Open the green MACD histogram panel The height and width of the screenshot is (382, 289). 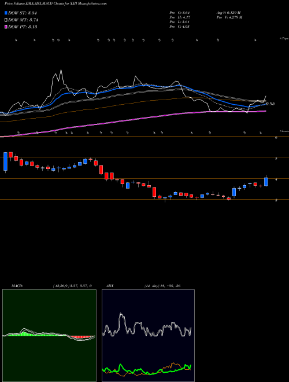coord(49,336)
